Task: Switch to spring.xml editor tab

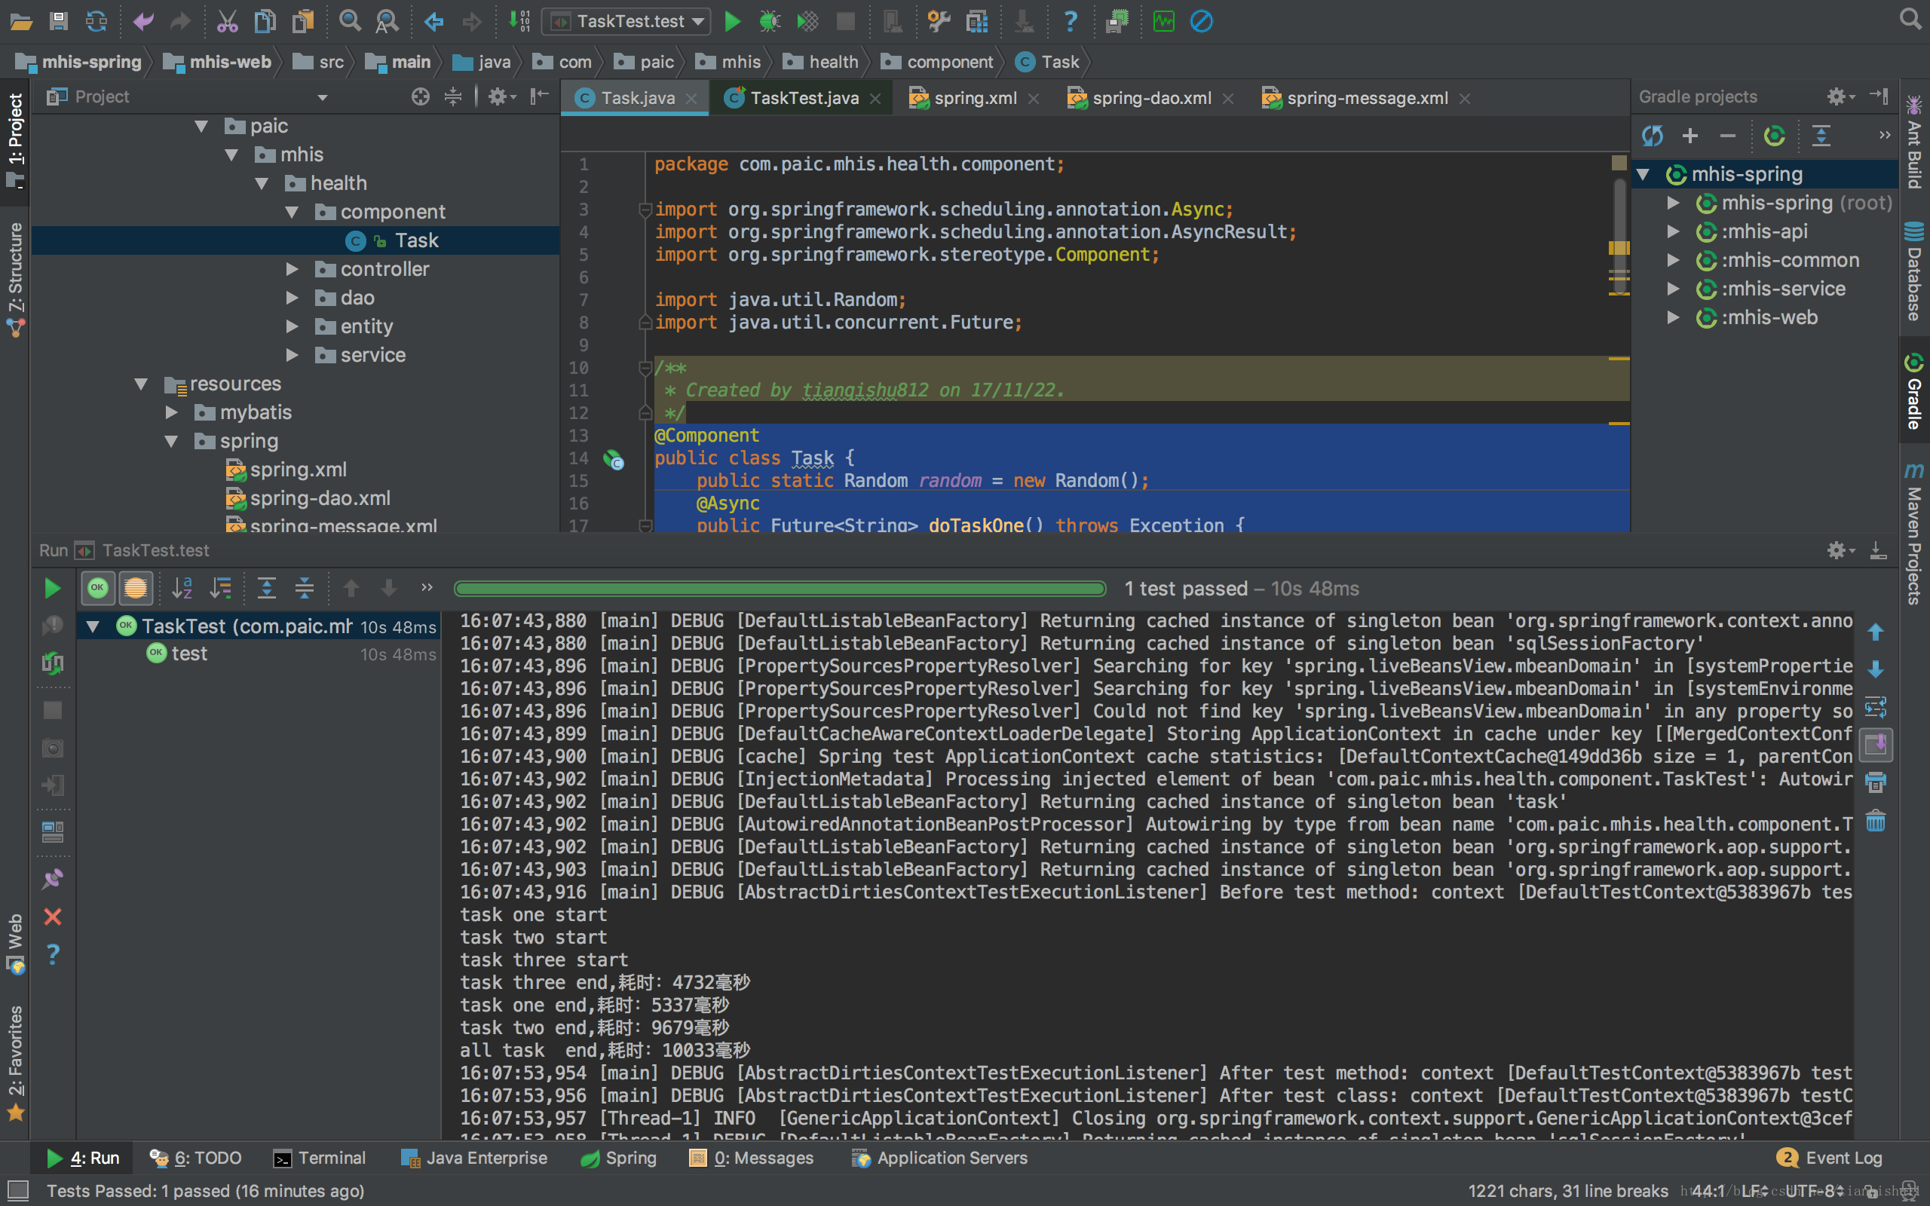Action: tap(975, 98)
